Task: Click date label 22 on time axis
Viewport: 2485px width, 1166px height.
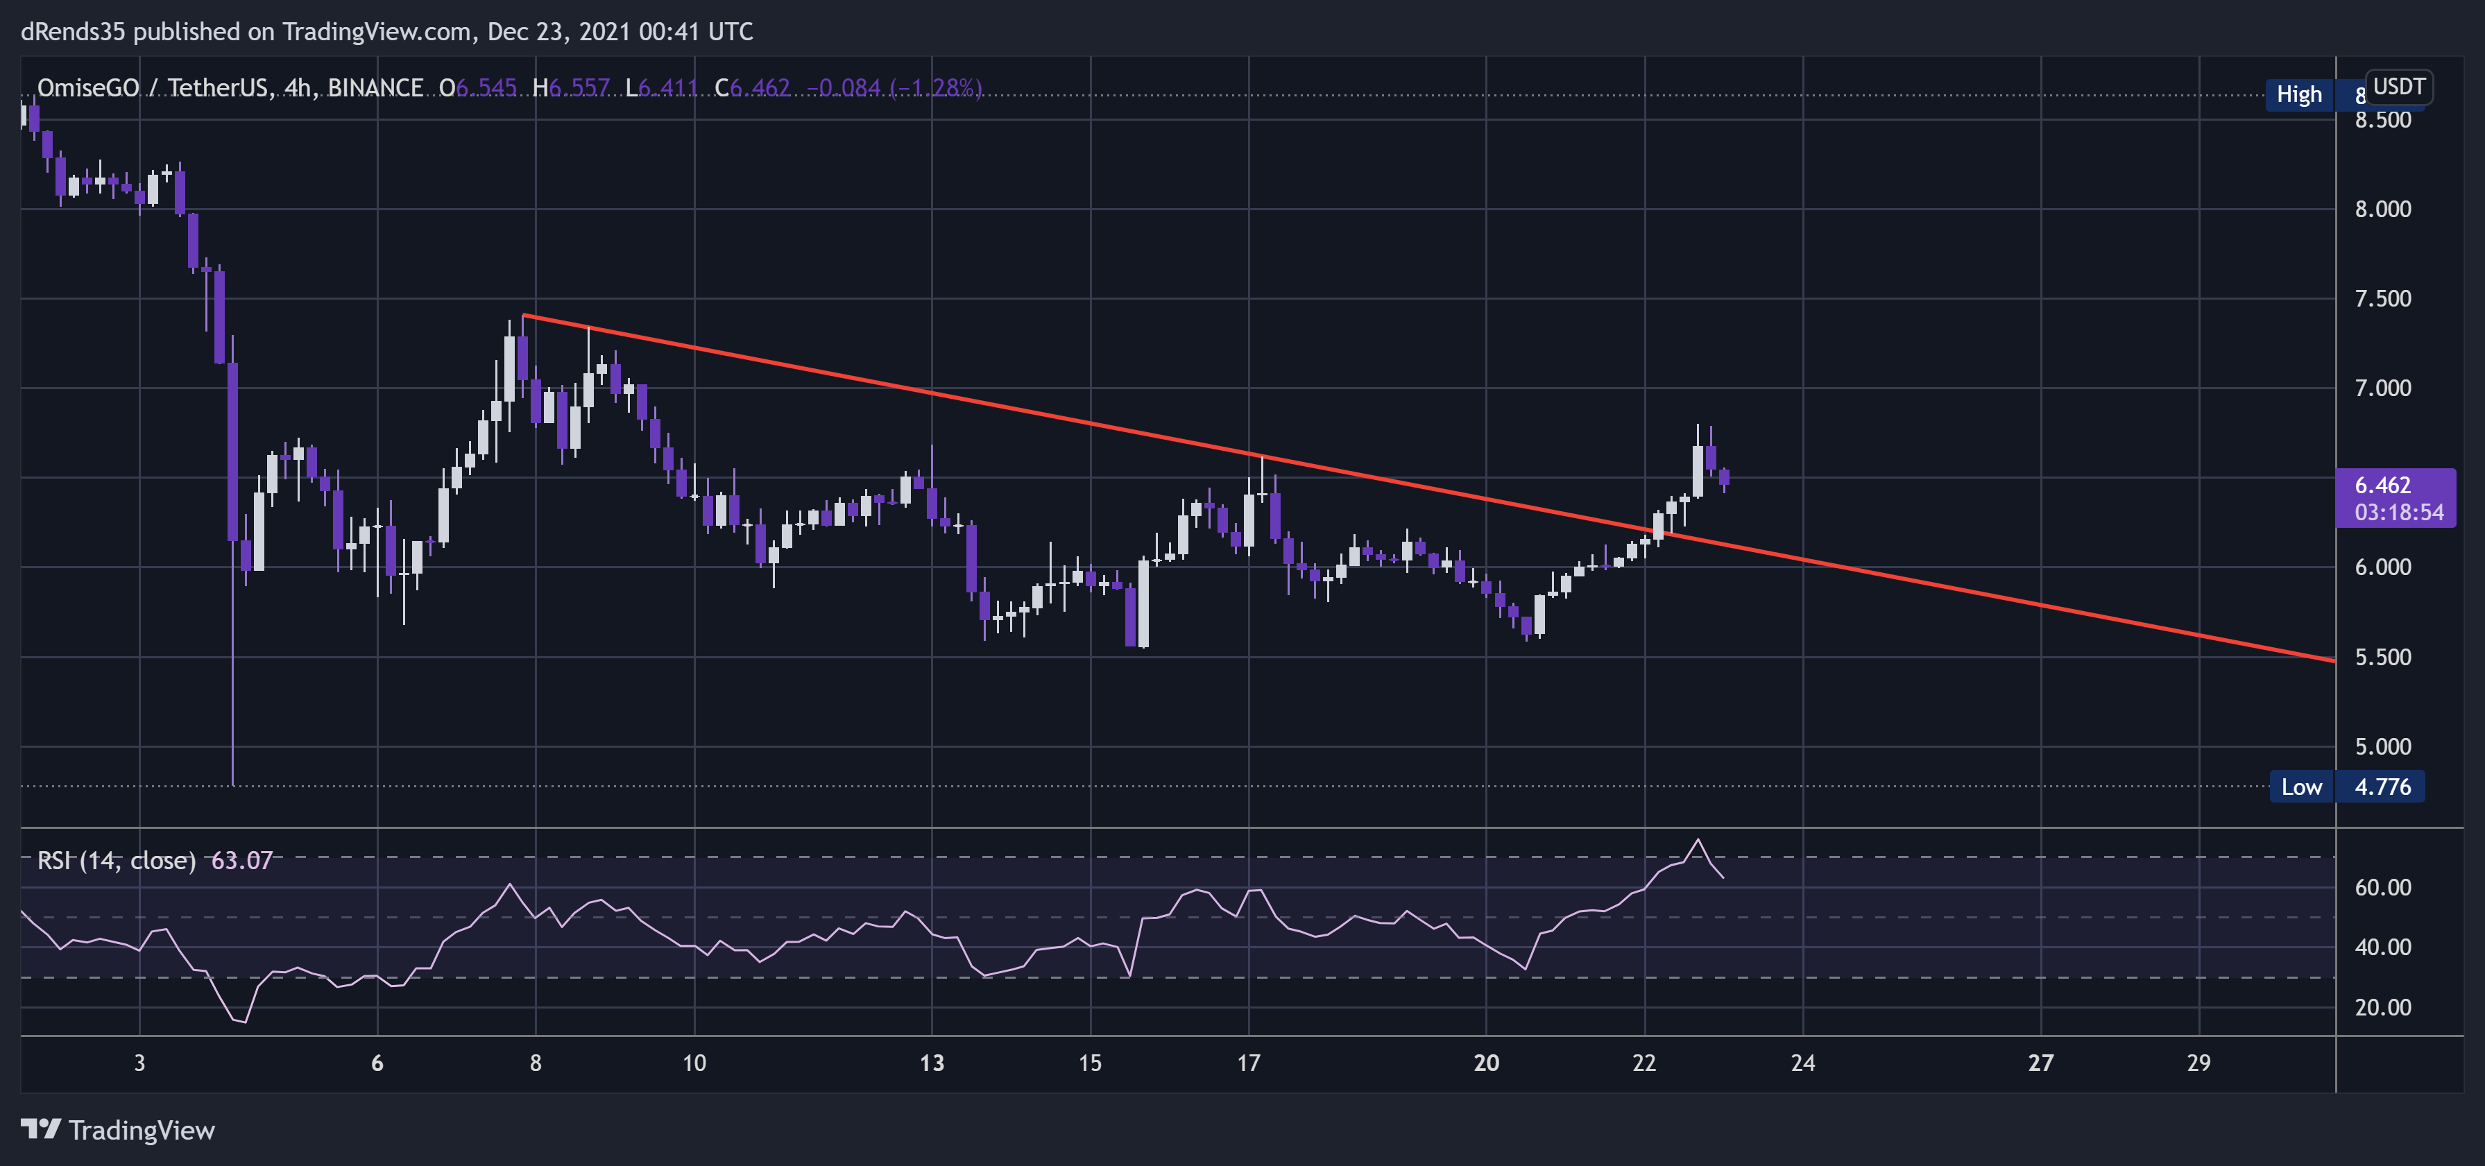Action: point(1643,1063)
